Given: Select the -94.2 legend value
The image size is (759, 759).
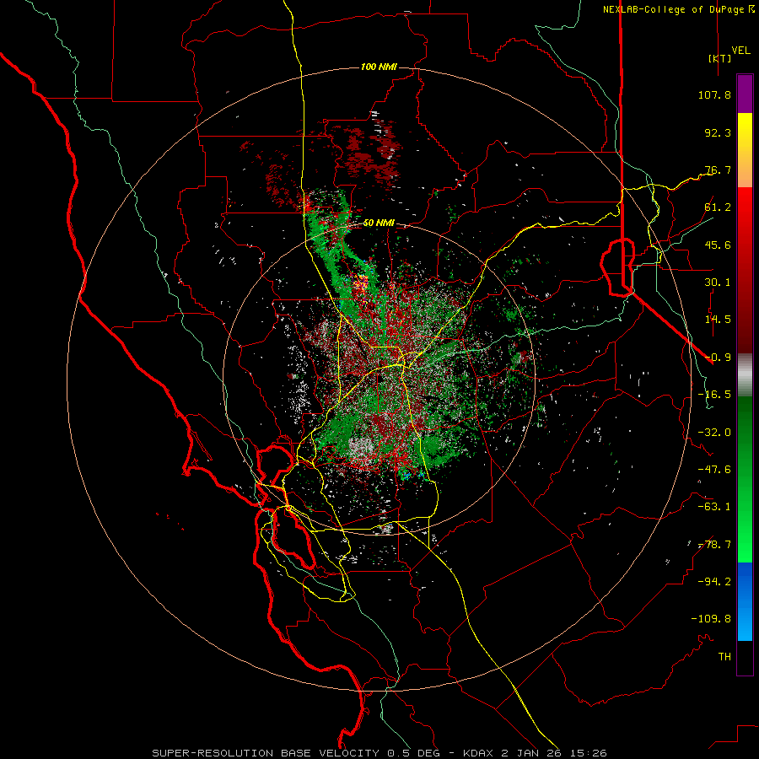Looking at the screenshot, I should click(714, 582).
